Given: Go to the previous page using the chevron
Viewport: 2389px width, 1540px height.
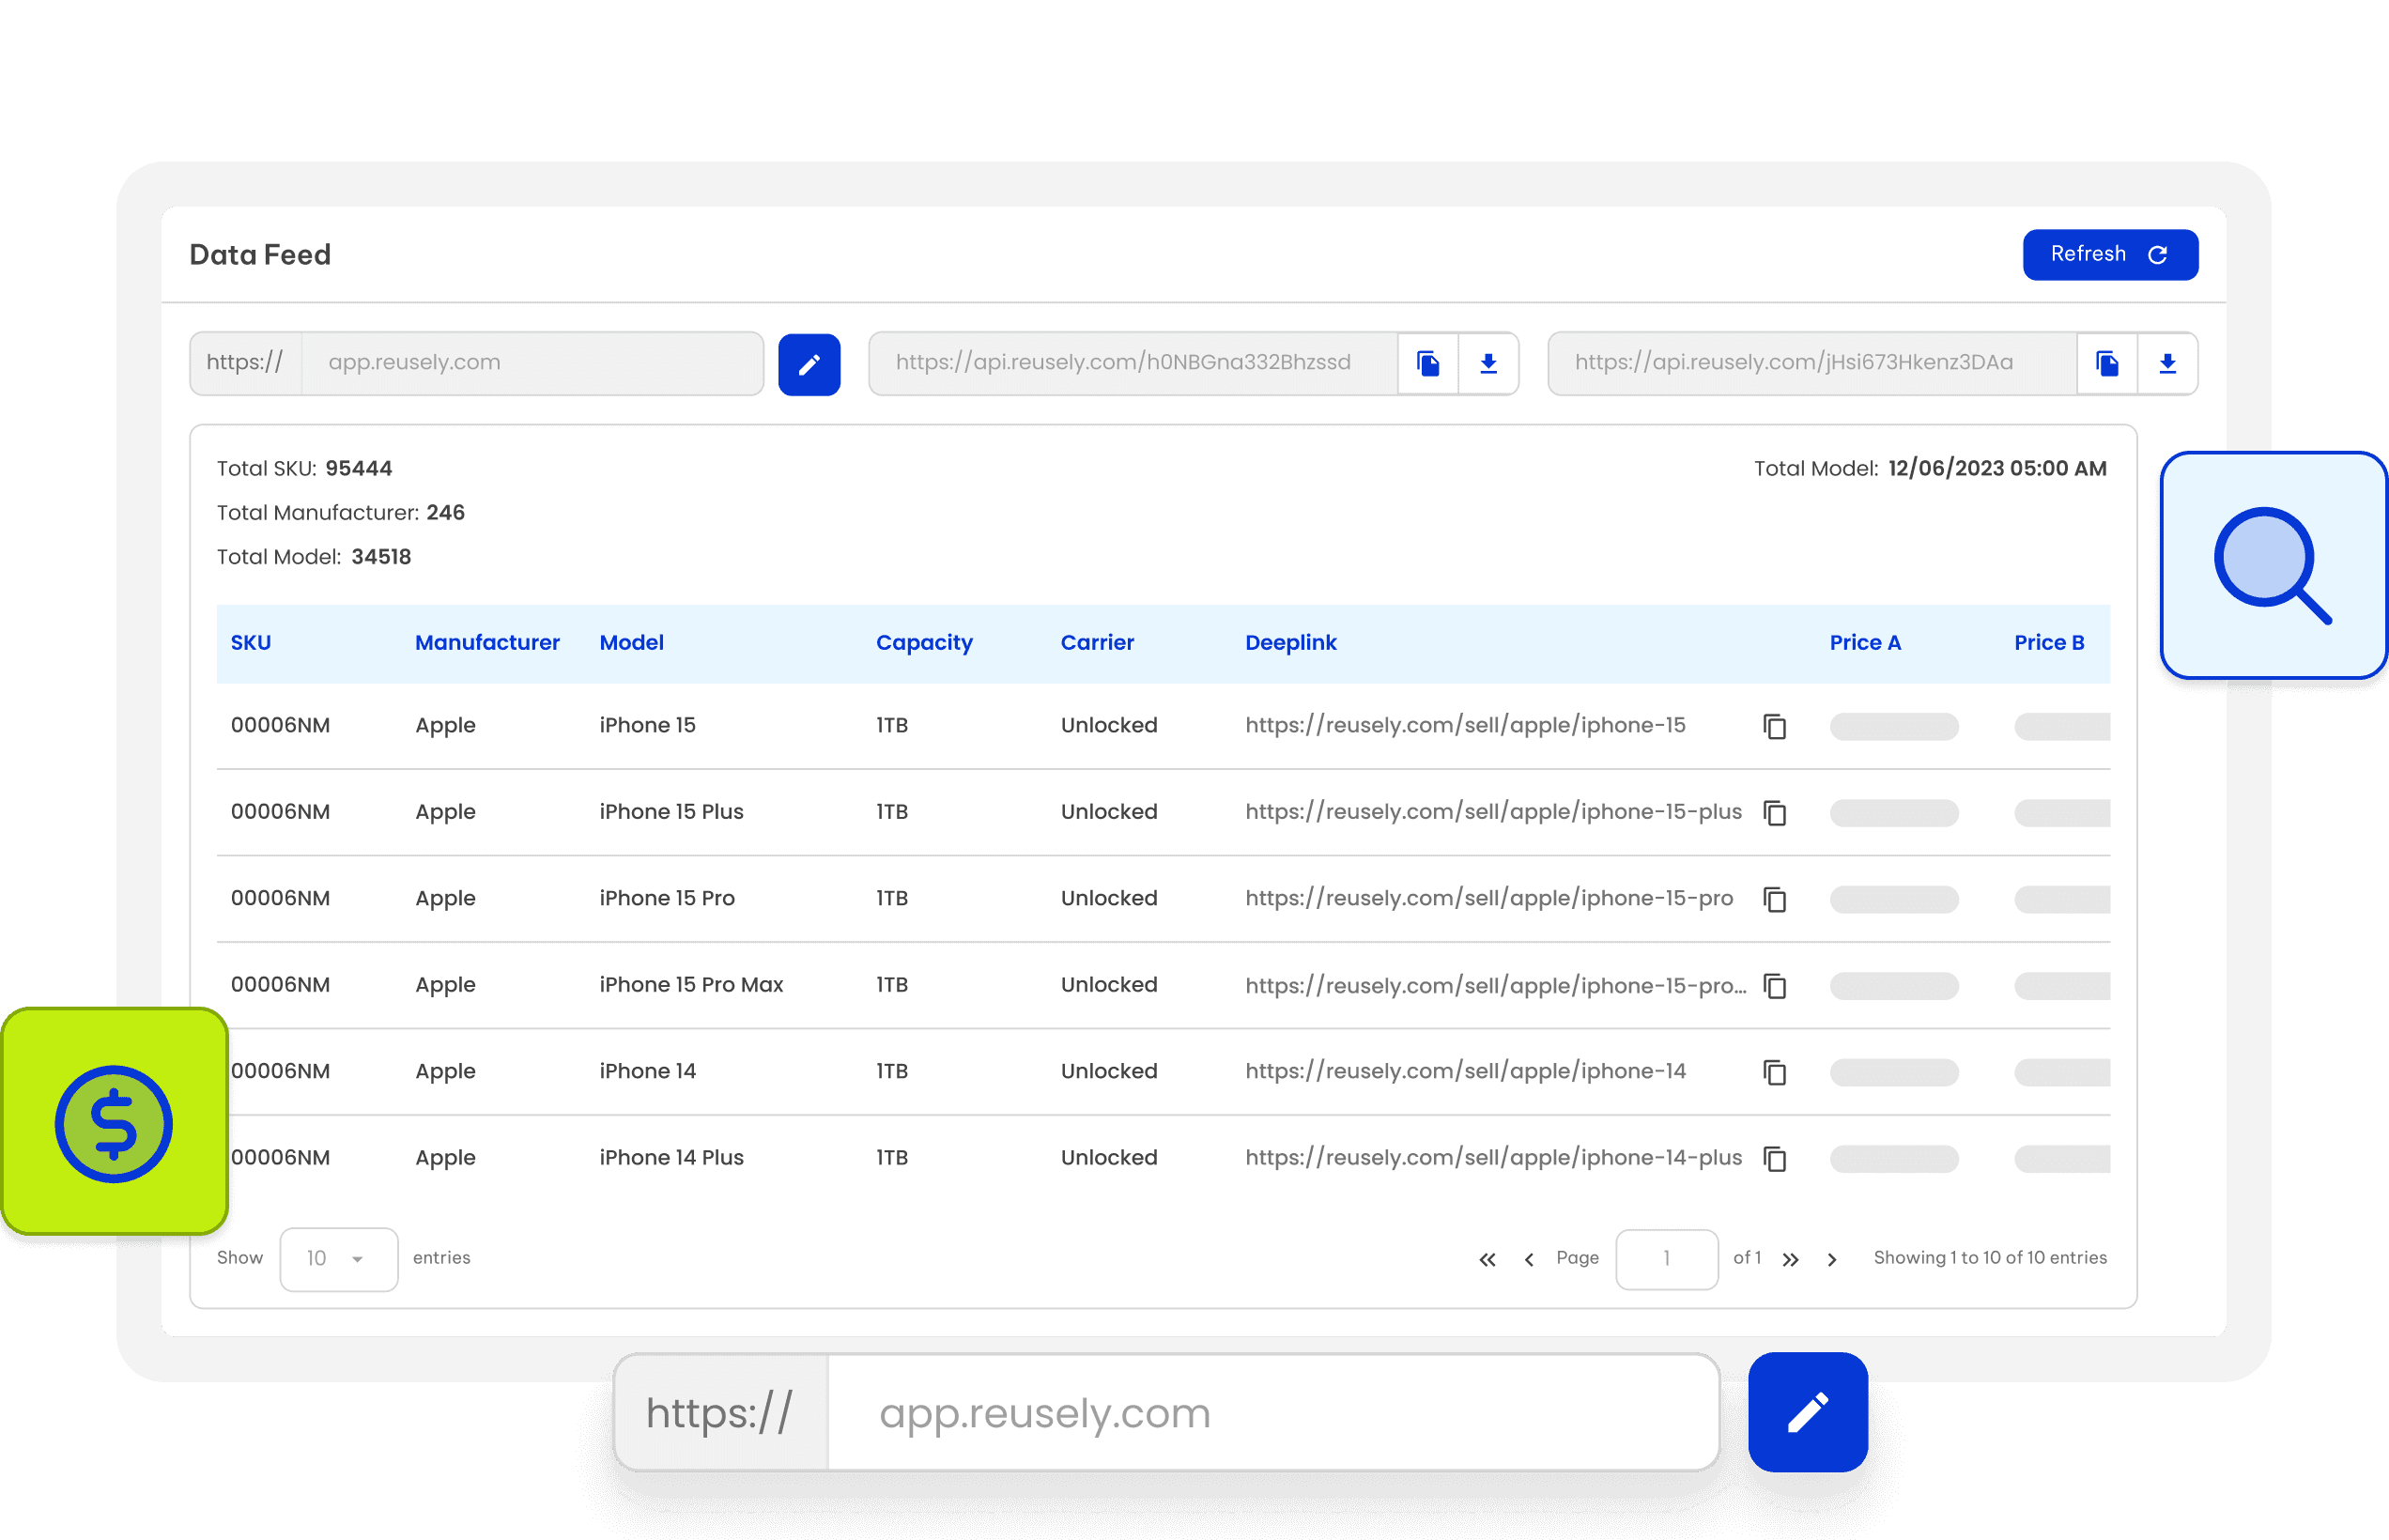Looking at the screenshot, I should [x=1528, y=1260].
